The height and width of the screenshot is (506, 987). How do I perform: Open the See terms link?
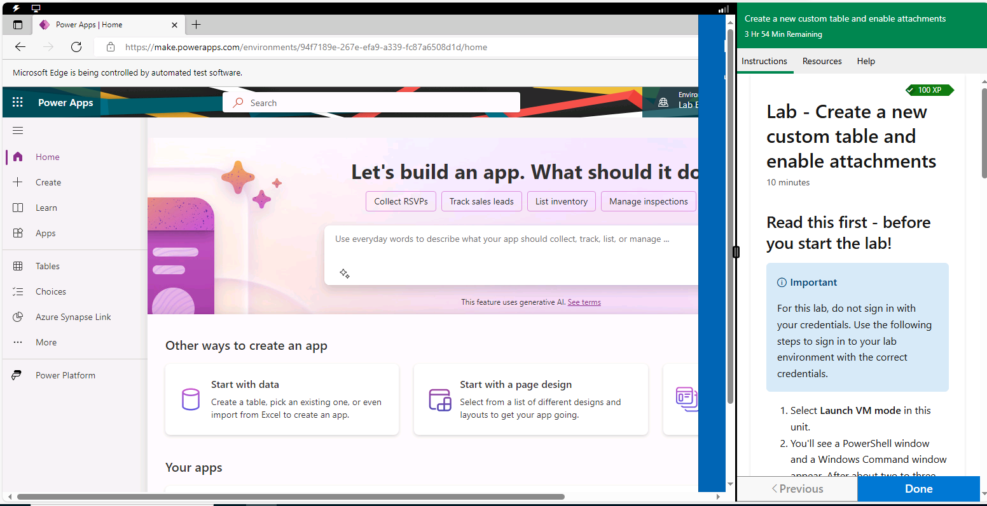[x=584, y=302]
